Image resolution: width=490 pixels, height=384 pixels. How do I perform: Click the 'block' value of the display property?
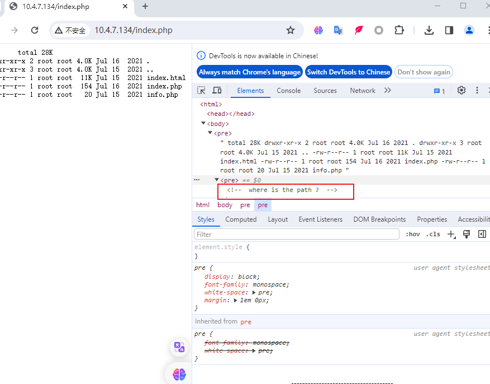click(248, 277)
